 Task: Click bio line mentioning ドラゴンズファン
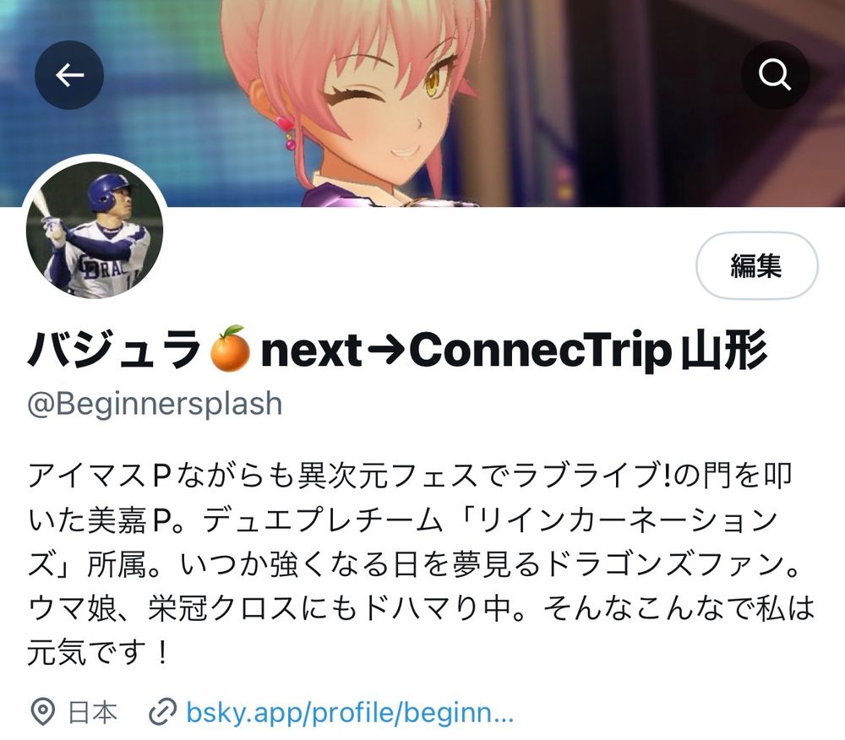(x=414, y=564)
